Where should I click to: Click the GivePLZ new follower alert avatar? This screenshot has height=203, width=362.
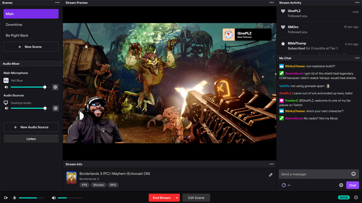pos(229,35)
